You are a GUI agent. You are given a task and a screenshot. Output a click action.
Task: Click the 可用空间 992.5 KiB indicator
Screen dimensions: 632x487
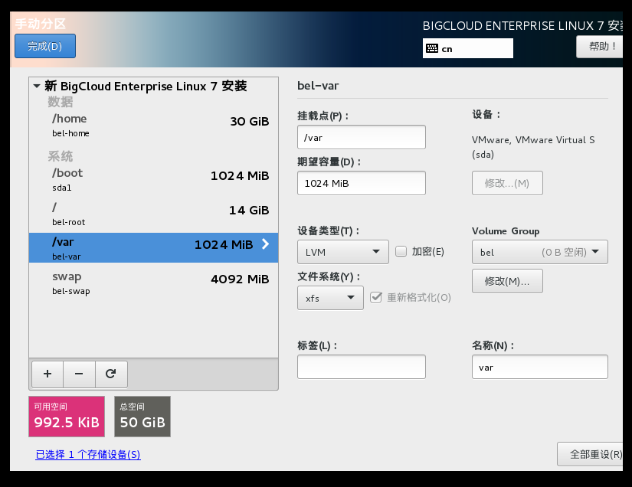coord(67,417)
